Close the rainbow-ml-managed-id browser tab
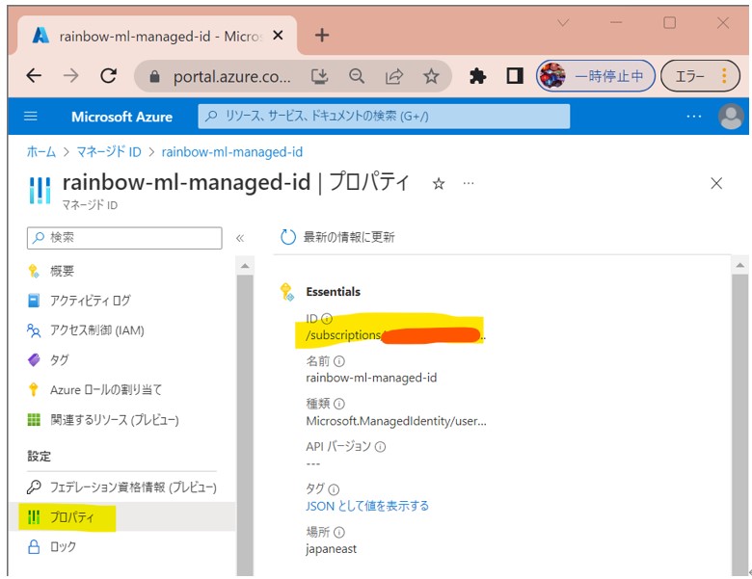752x579 pixels. pyautogui.click(x=278, y=36)
